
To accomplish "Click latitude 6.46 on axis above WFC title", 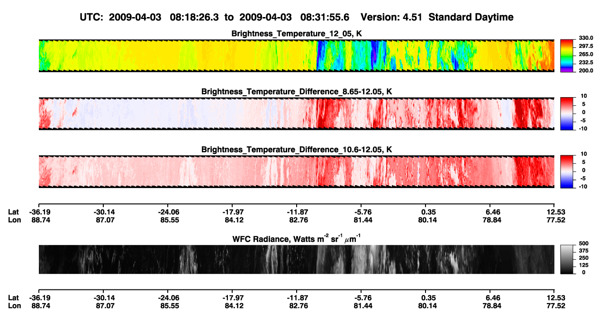I will [492, 212].
